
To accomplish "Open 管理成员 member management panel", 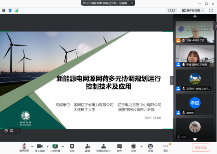I will (103, 146).
